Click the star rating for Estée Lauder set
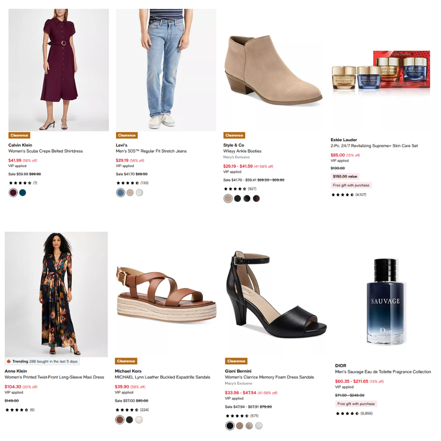The height and width of the screenshot is (441, 441). [343, 194]
